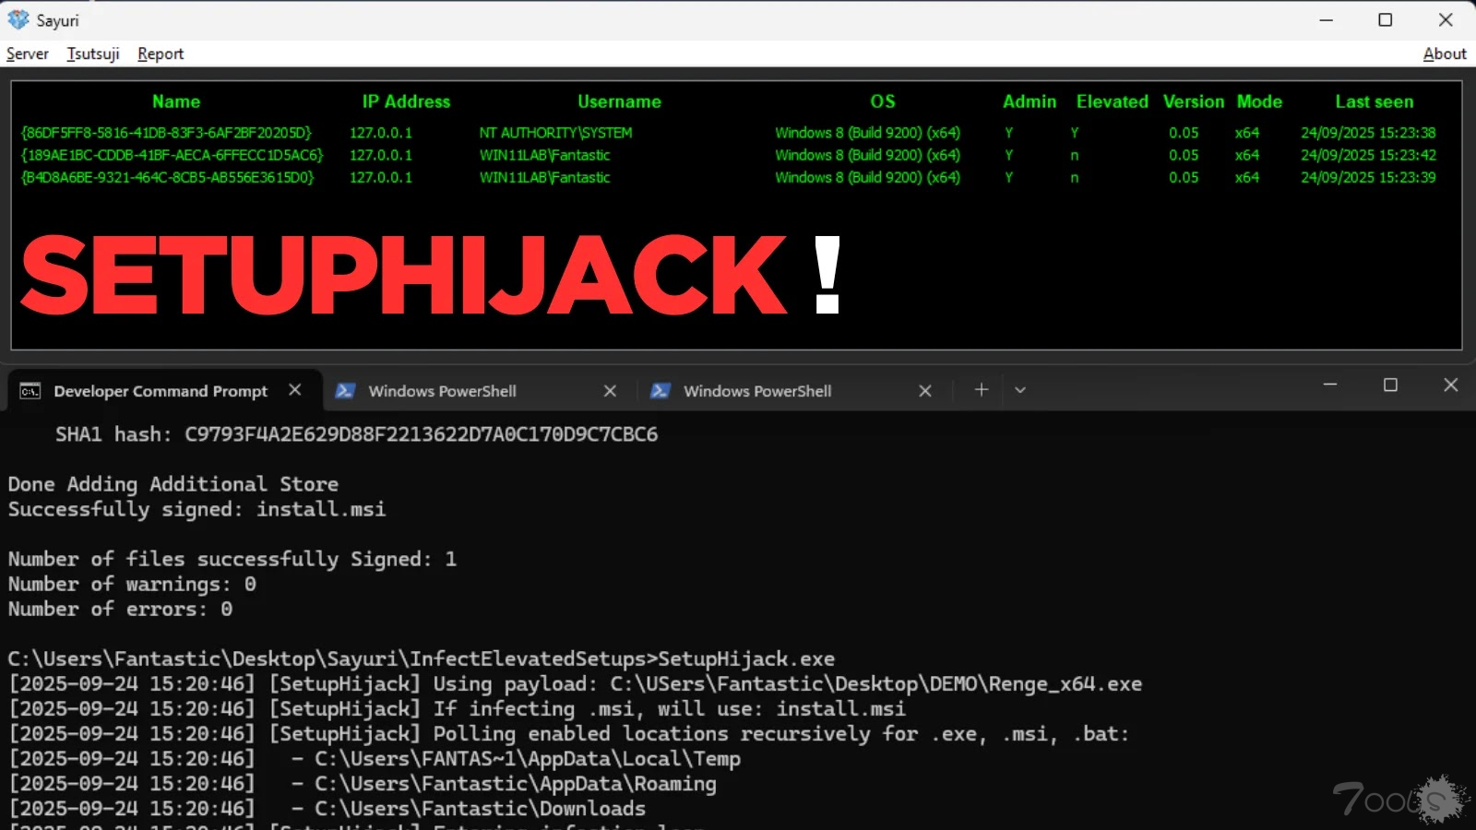Viewport: 1476px width, 830px height.
Task: Open the Report menu
Action: (x=161, y=53)
